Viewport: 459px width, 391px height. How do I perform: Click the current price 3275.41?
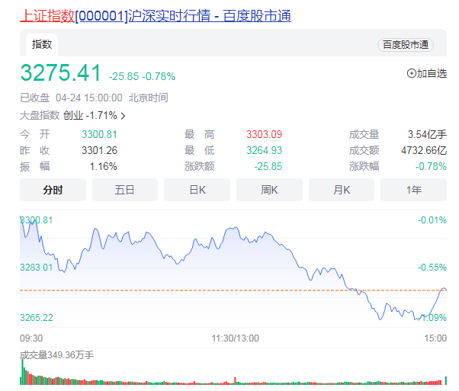(60, 74)
